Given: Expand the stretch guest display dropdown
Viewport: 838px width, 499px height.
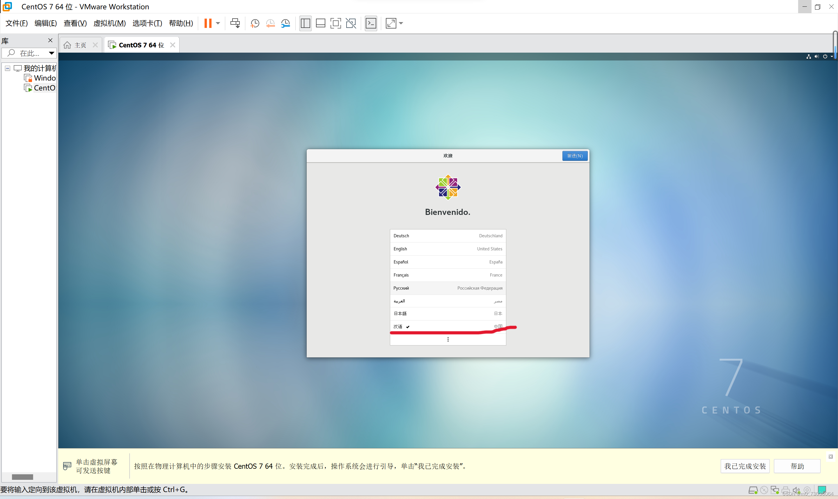Looking at the screenshot, I should pyautogui.click(x=401, y=23).
